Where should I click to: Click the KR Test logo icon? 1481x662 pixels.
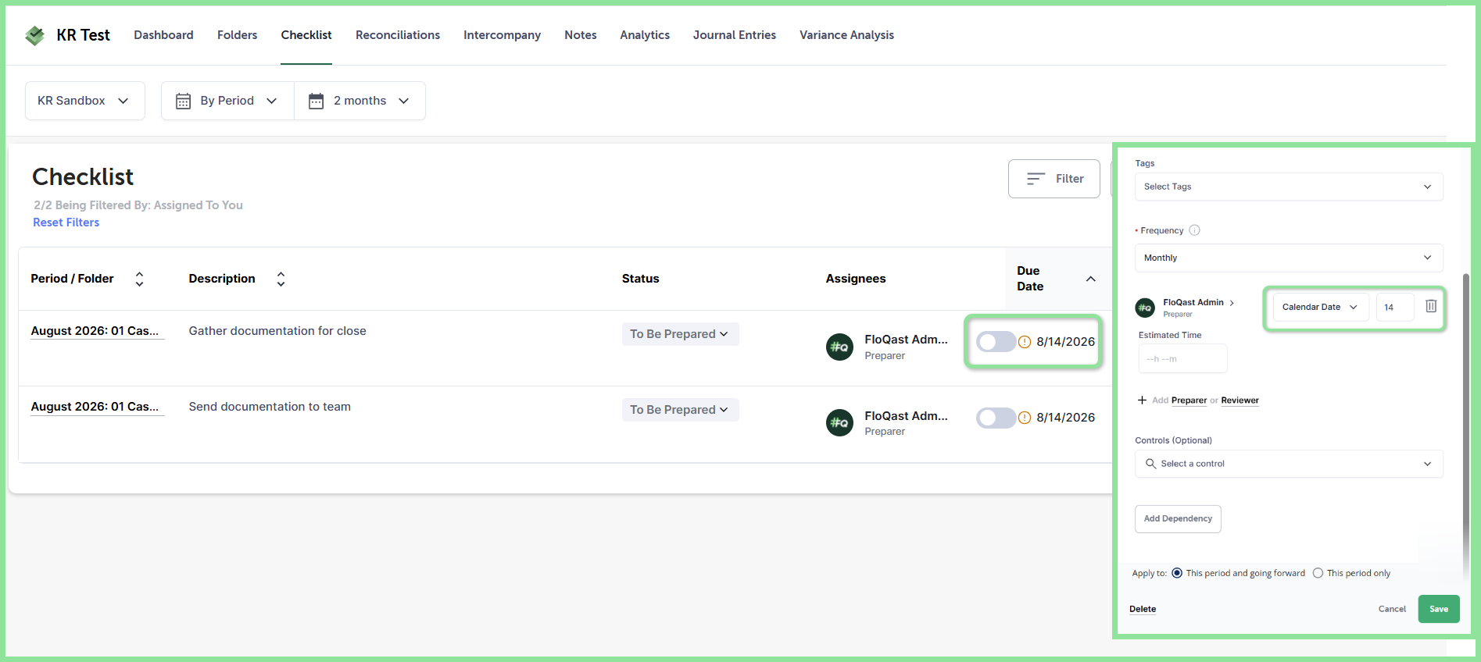[x=34, y=35]
